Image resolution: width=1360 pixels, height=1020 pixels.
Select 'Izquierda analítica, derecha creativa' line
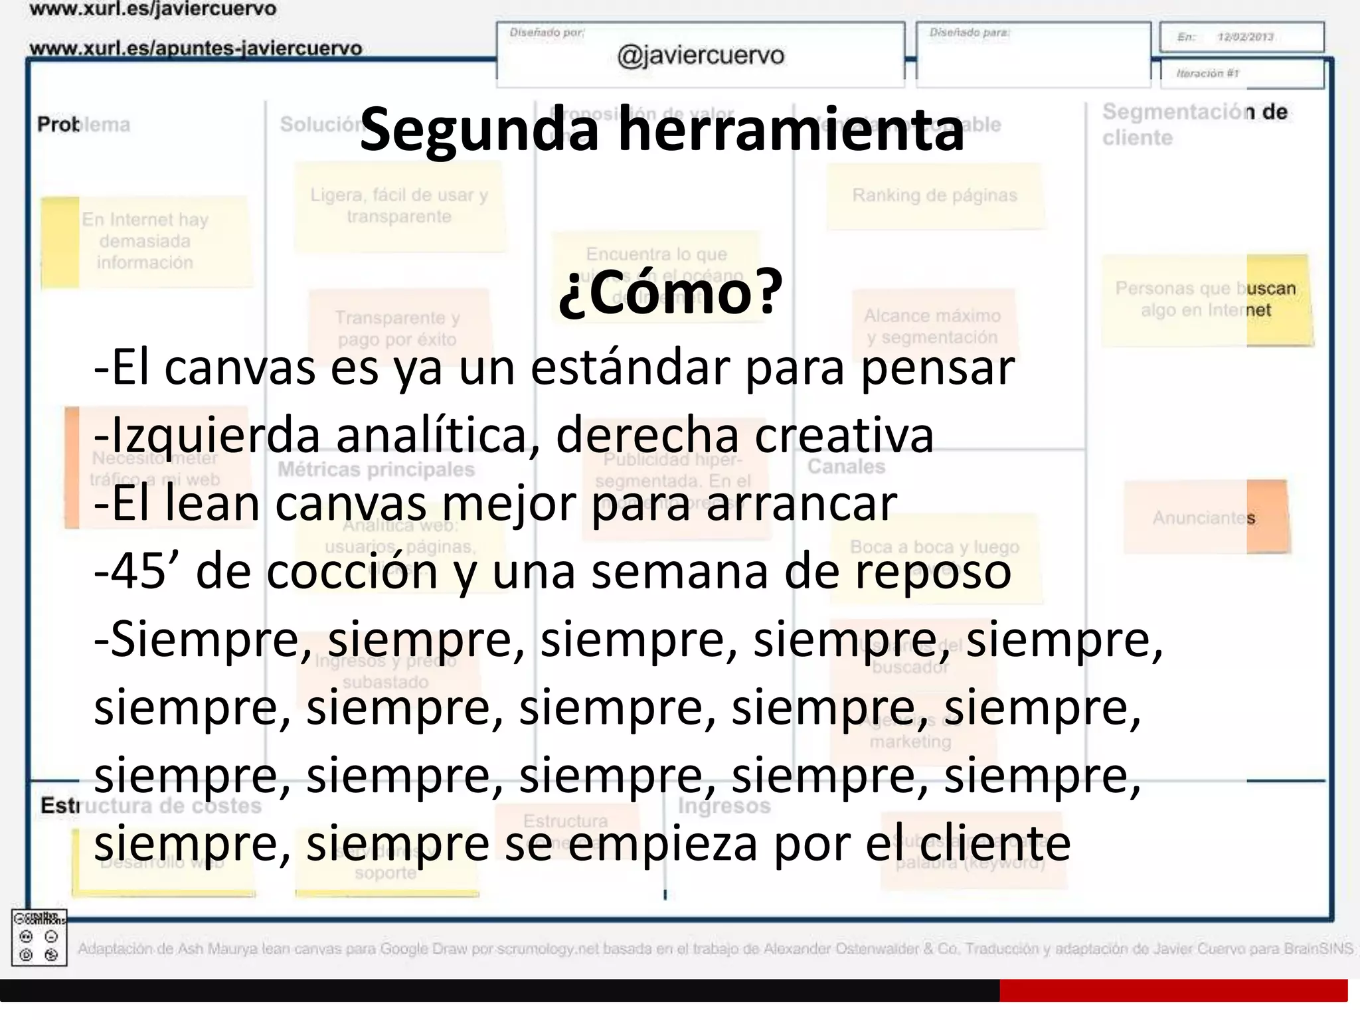514,436
